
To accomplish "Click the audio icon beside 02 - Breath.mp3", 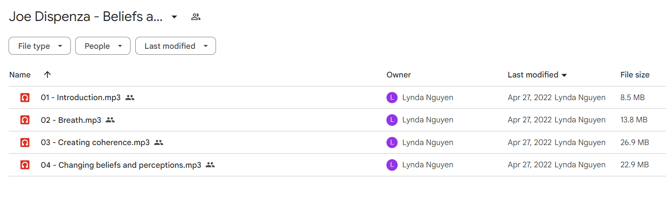I will (x=25, y=120).
